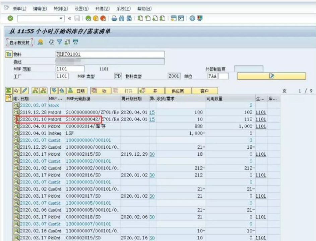This screenshot has width=316, height=241.
Task: Open the command field dropdown arrow
Action: click(60, 18)
